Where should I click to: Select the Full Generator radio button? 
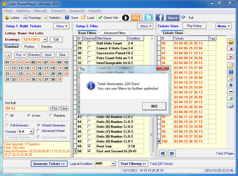[7, 125]
